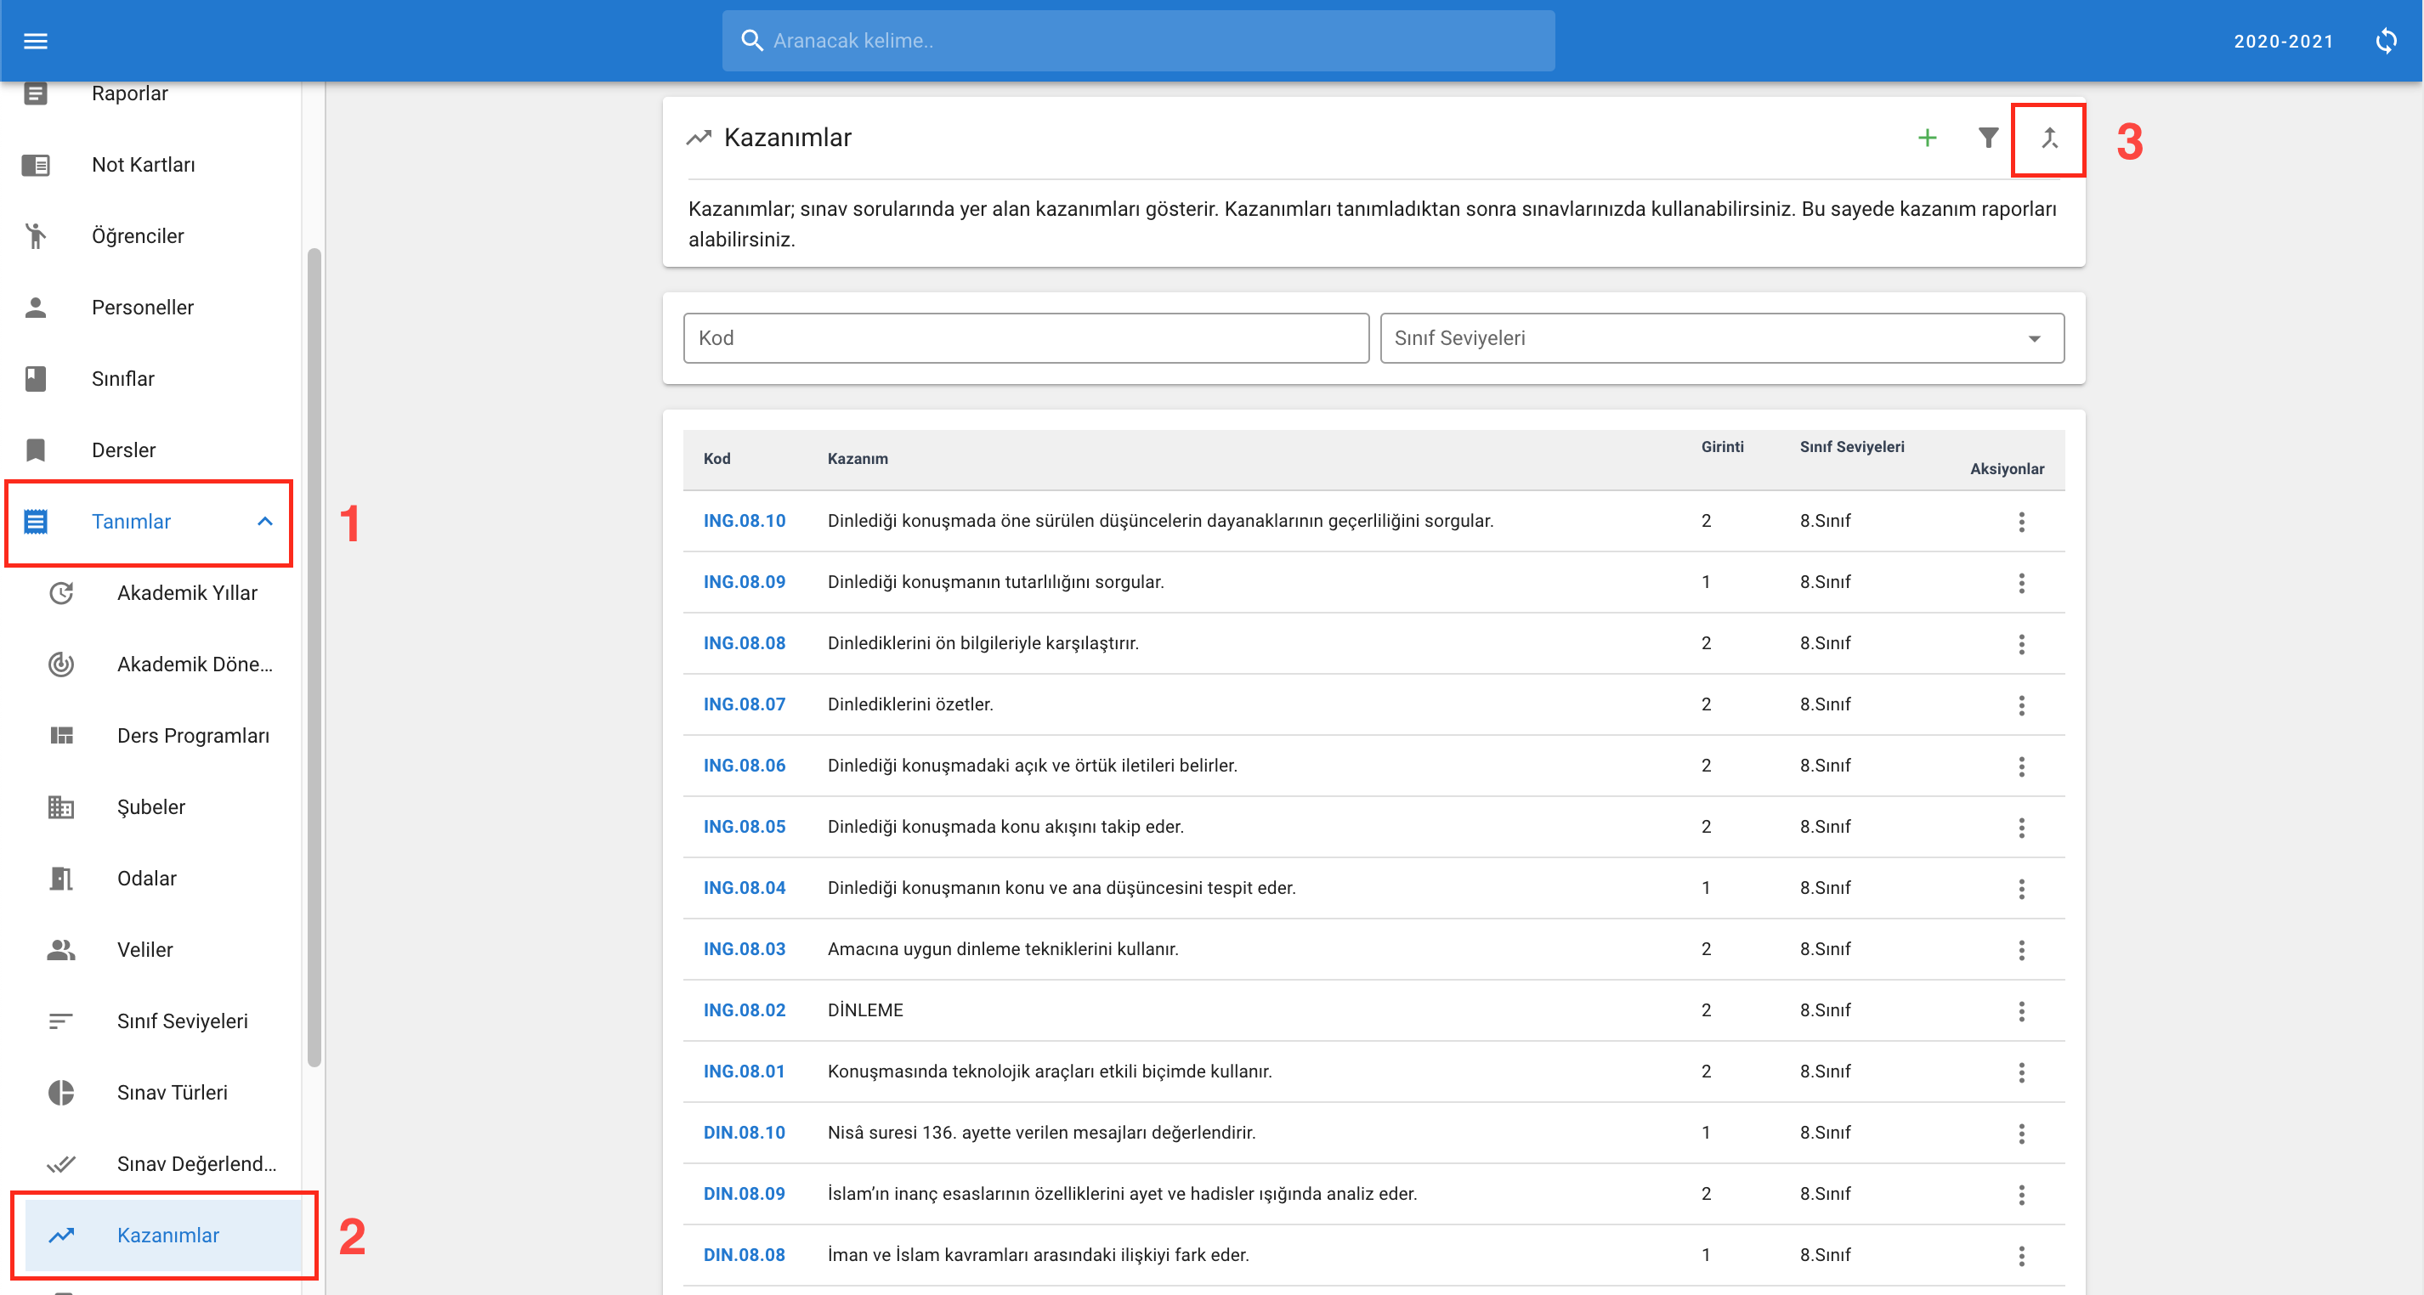2424x1295 pixels.
Task: Toggle the filter funnel icon
Action: (1987, 139)
